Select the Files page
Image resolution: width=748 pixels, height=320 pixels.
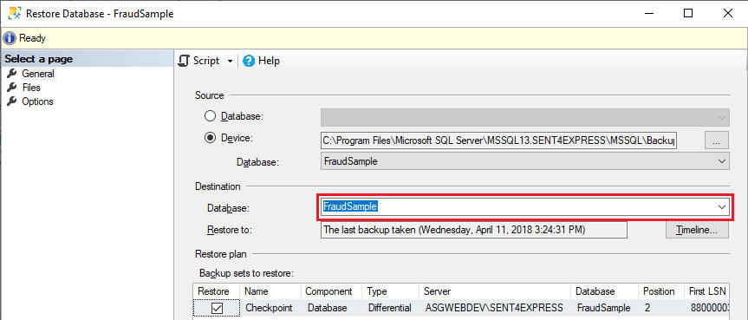tap(31, 88)
